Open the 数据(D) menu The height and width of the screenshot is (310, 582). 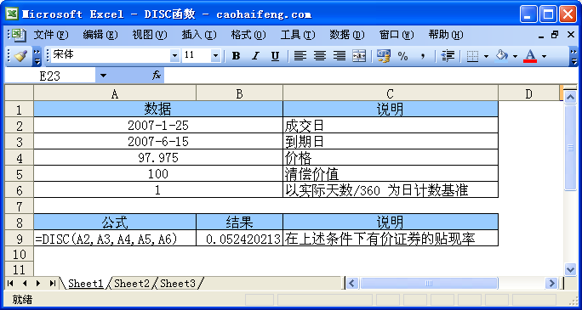pyautogui.click(x=347, y=35)
